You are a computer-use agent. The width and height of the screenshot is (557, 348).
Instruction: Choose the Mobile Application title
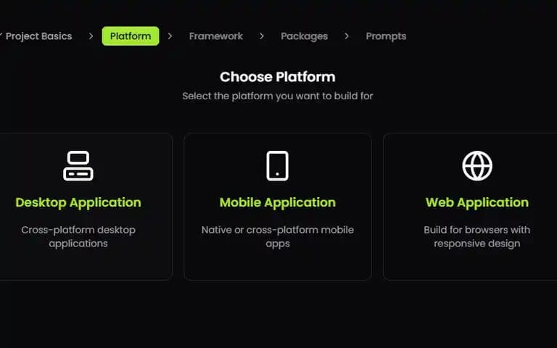point(278,202)
